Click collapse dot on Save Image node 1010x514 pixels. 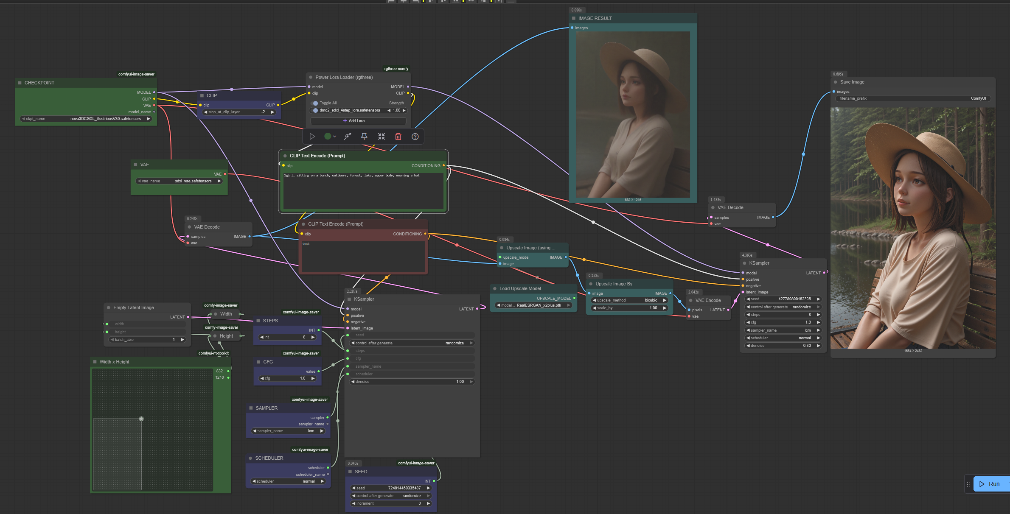pos(835,82)
